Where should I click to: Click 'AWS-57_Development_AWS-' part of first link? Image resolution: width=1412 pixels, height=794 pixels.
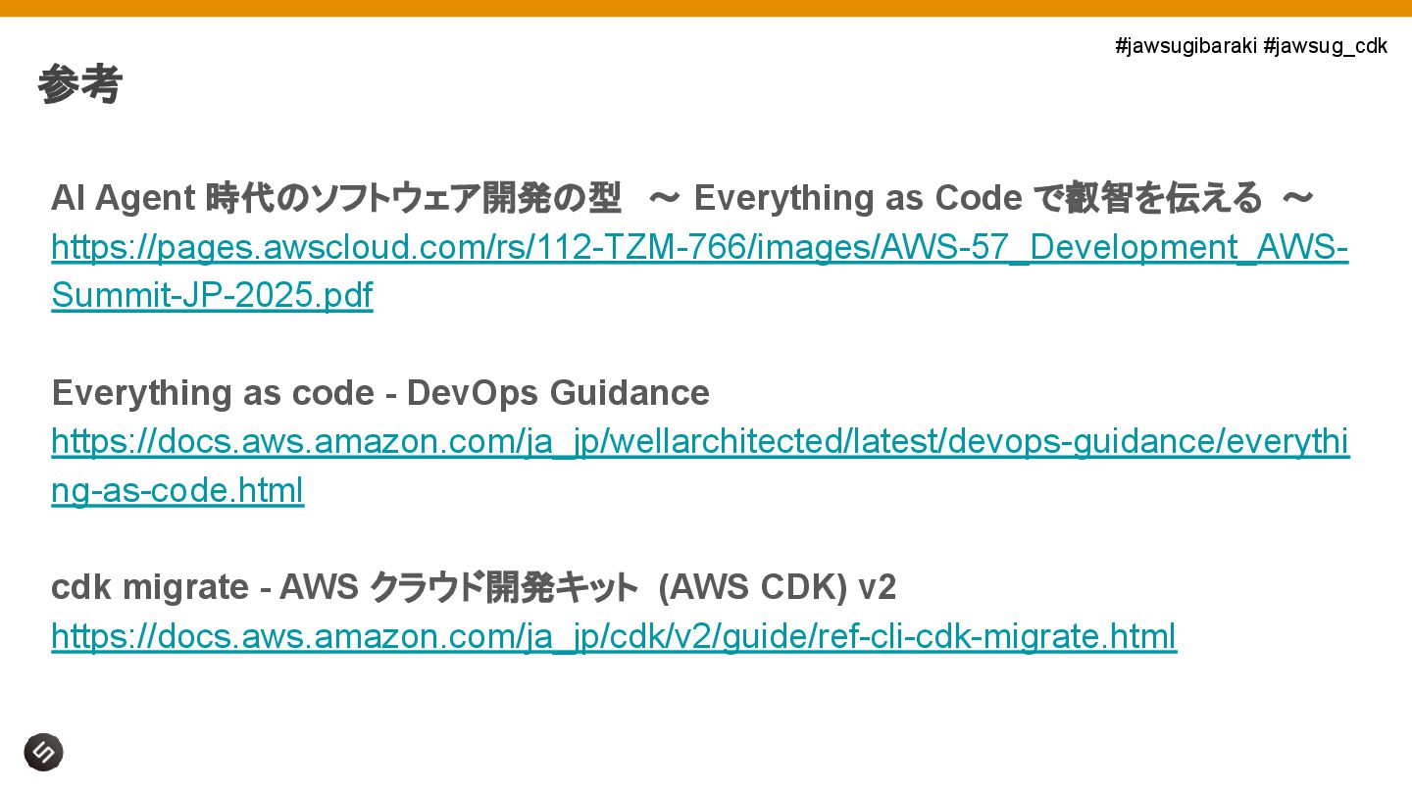coord(1115,247)
